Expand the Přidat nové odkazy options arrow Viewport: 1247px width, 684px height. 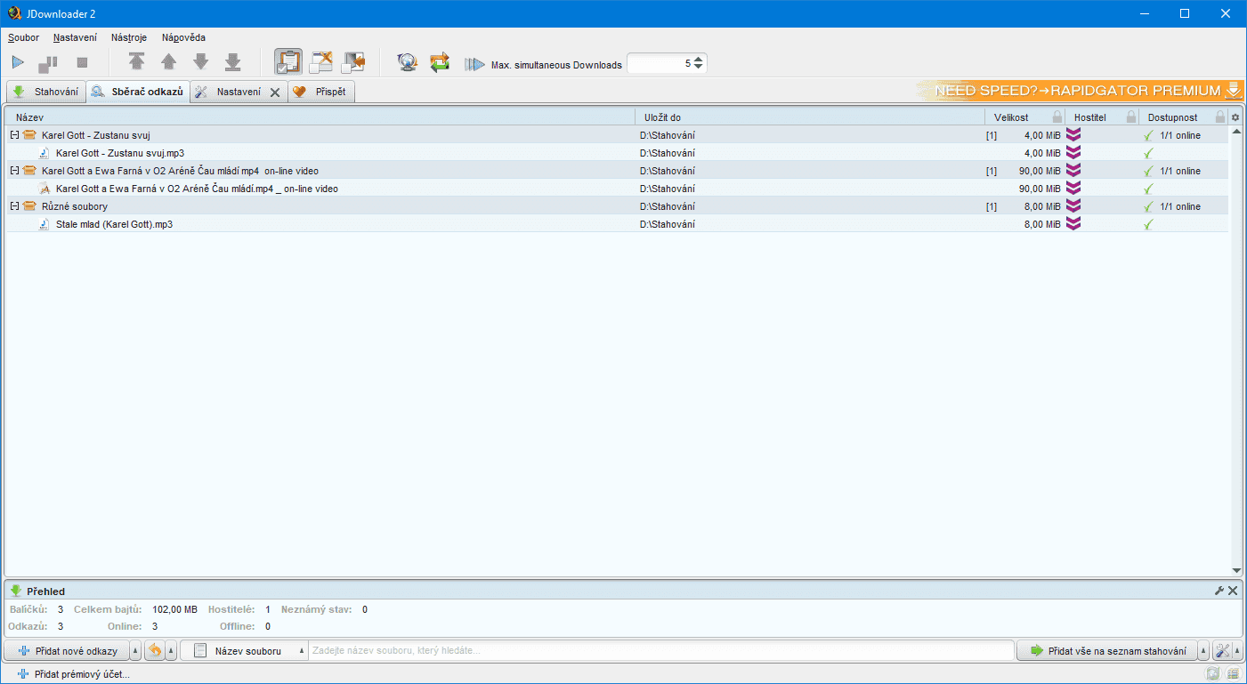(135, 651)
